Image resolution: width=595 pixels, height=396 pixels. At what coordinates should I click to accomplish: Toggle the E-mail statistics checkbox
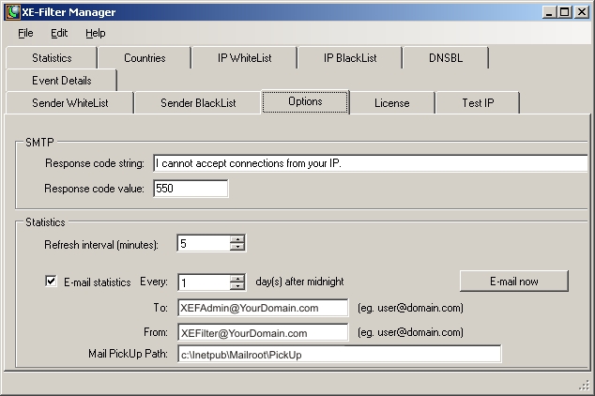coord(51,282)
